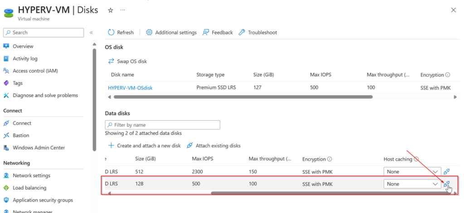
Task: Click the 128 size cell
Action: 139,184
